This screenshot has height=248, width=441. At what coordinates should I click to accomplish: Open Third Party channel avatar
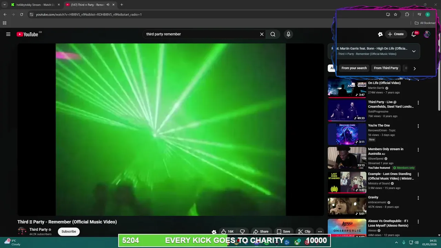[x=22, y=231]
